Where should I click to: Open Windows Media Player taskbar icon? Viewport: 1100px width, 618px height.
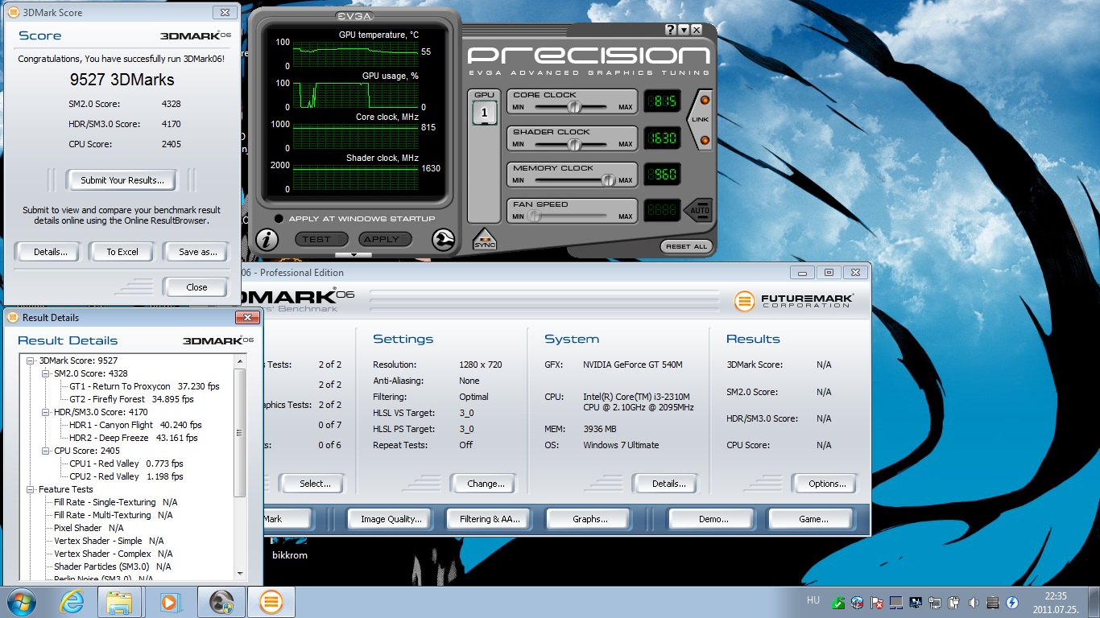click(170, 602)
